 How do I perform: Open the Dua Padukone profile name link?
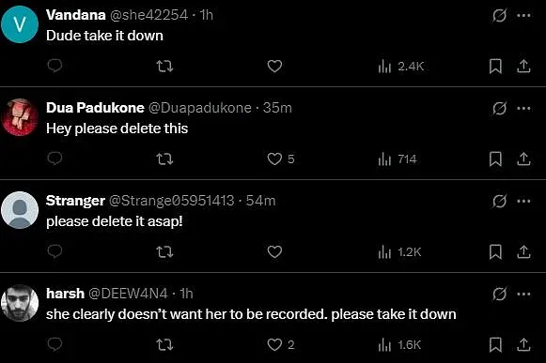point(95,108)
